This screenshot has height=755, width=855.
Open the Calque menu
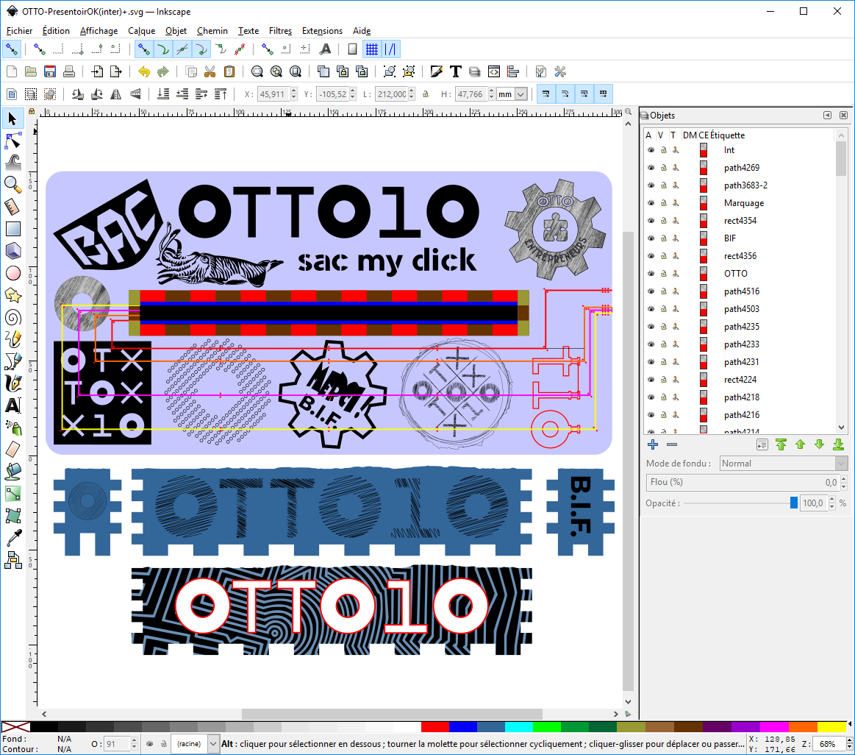[x=141, y=31]
